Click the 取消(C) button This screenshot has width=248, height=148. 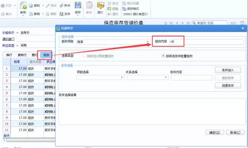coord(235,133)
